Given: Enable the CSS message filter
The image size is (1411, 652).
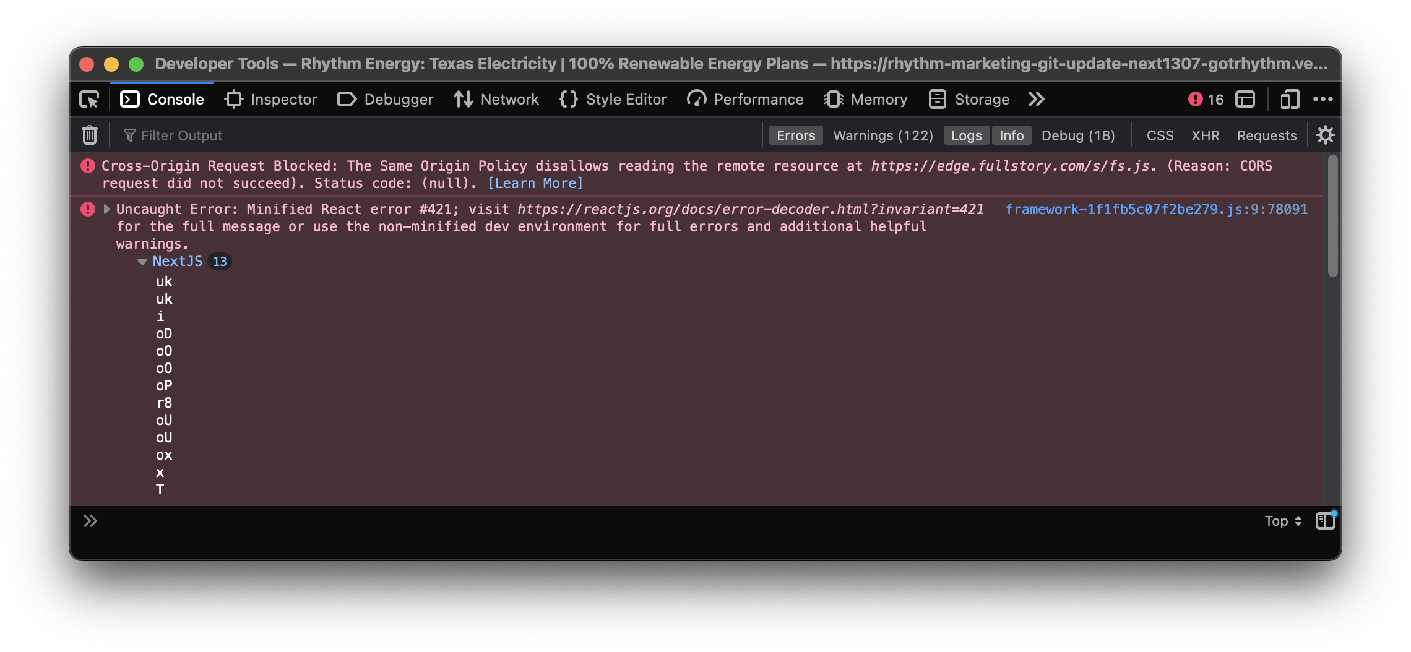Looking at the screenshot, I should tap(1160, 135).
